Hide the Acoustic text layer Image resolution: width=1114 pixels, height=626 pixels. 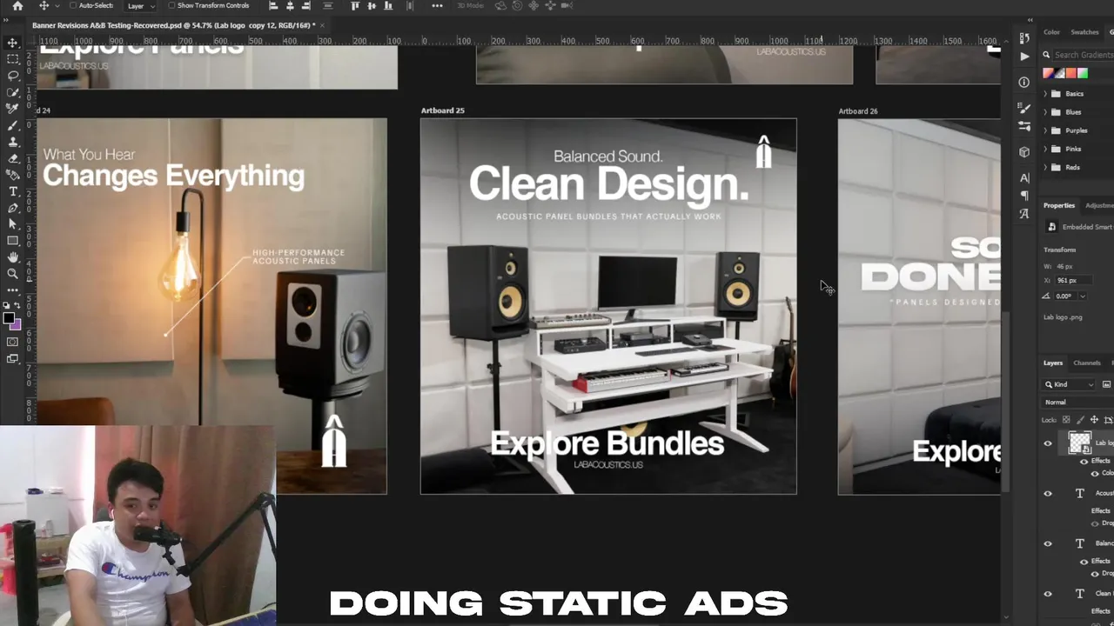click(1048, 494)
